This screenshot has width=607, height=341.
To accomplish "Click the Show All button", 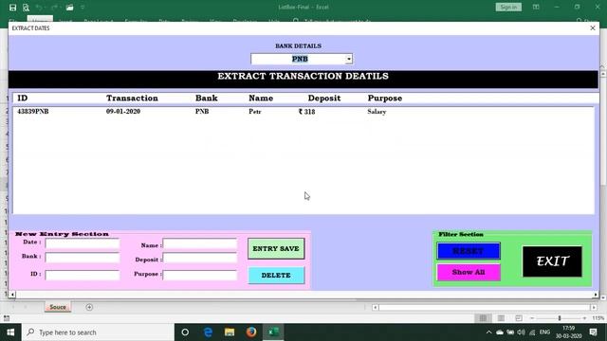I will [x=469, y=272].
